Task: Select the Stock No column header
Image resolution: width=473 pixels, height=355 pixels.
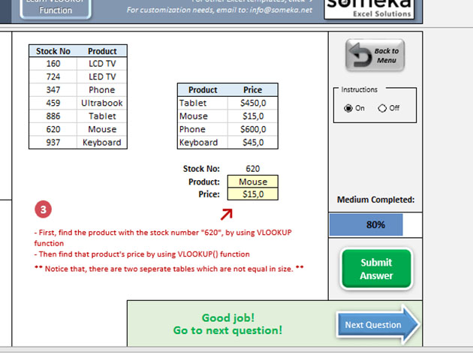Action: [53, 51]
